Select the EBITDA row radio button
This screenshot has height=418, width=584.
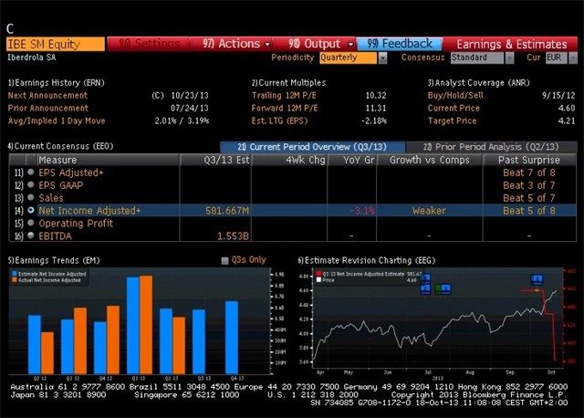click(31, 235)
